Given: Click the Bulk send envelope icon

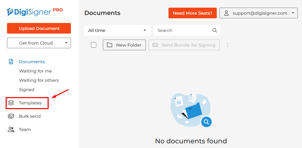Looking at the screenshot, I should pyautogui.click(x=11, y=116).
